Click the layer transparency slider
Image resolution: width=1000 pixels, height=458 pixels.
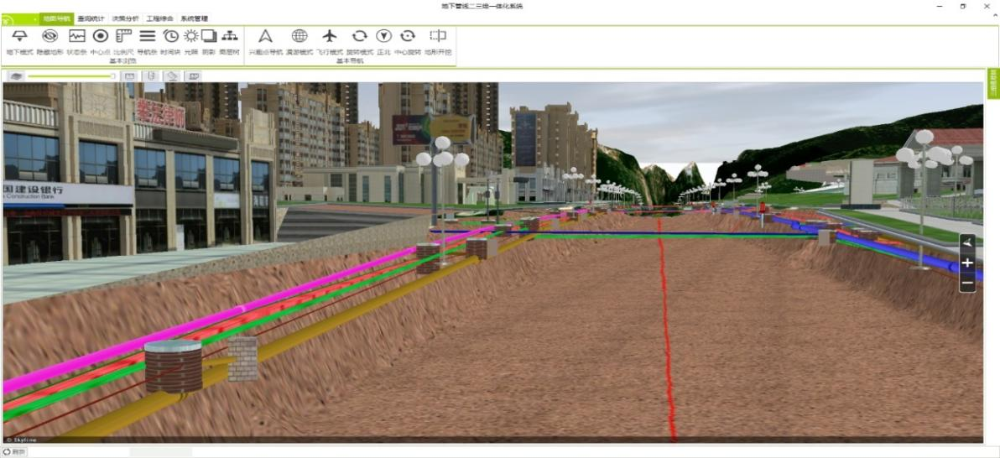click(71, 75)
